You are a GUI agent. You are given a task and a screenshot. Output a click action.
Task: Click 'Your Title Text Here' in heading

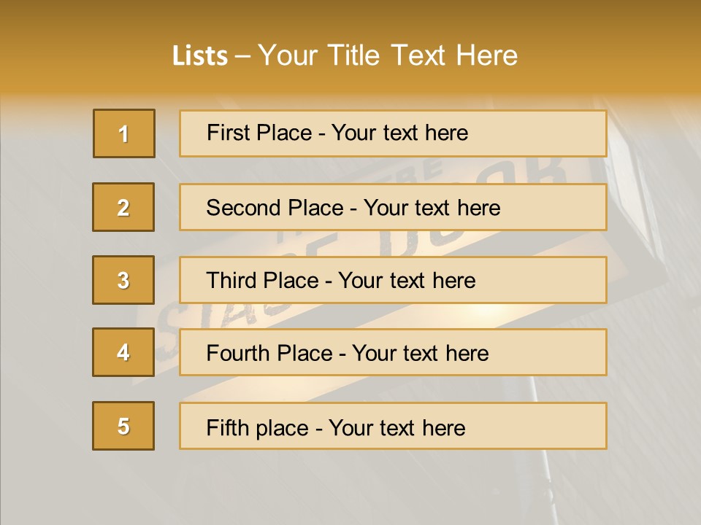388,55
